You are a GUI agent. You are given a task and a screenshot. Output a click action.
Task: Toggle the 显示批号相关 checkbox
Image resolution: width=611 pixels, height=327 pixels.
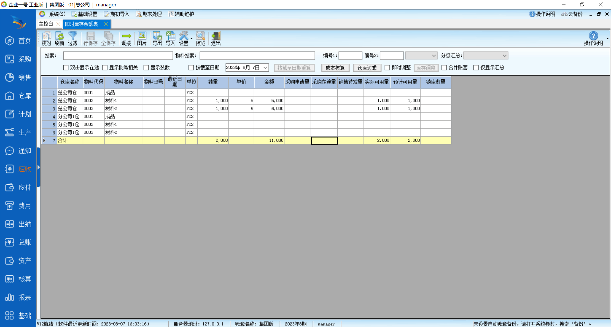pyautogui.click(x=105, y=68)
